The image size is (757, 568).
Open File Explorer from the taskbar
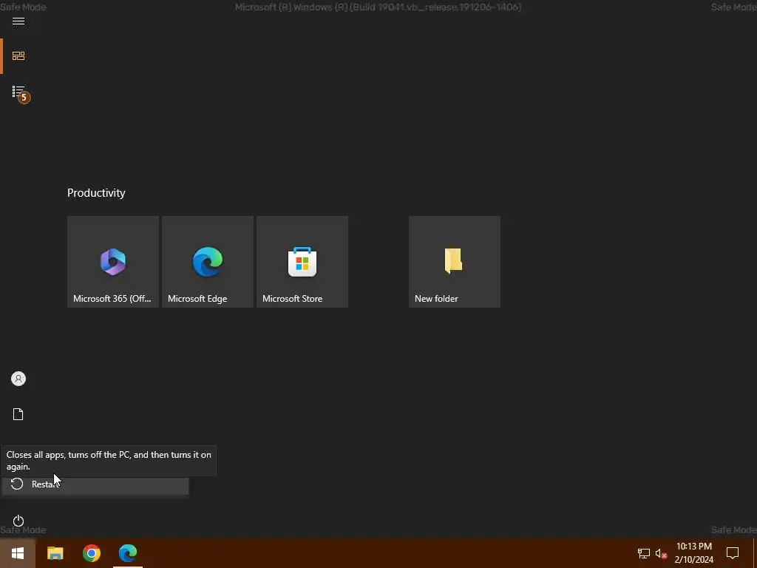pyautogui.click(x=55, y=553)
